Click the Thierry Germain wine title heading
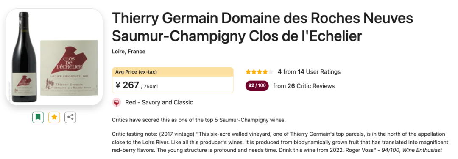458x159 pixels. (x=263, y=27)
